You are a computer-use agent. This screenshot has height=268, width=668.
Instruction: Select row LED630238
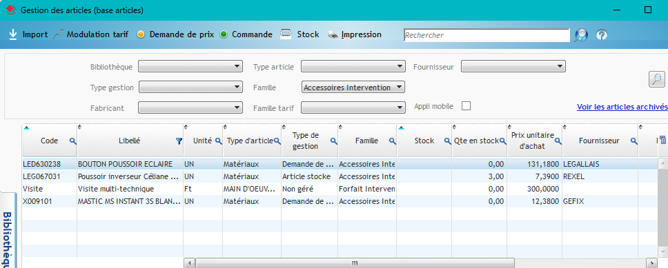[x=340, y=164]
